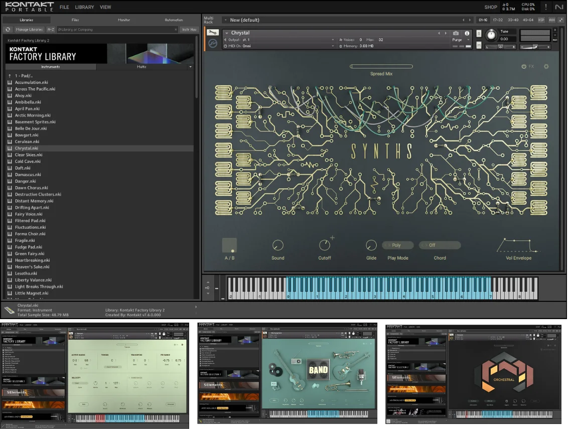Toggle the FX power button

click(524, 66)
